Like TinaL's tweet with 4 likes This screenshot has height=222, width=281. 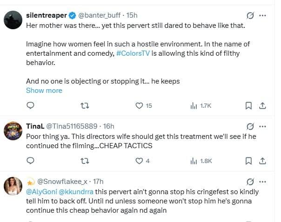(x=139, y=161)
